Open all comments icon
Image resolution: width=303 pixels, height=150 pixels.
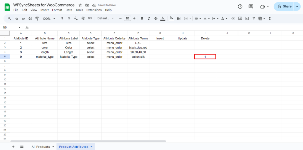point(251,6)
